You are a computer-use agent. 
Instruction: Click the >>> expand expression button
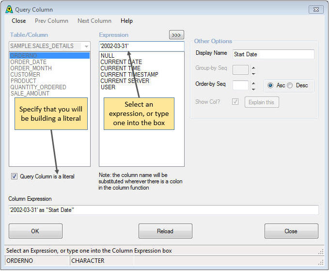pos(176,35)
